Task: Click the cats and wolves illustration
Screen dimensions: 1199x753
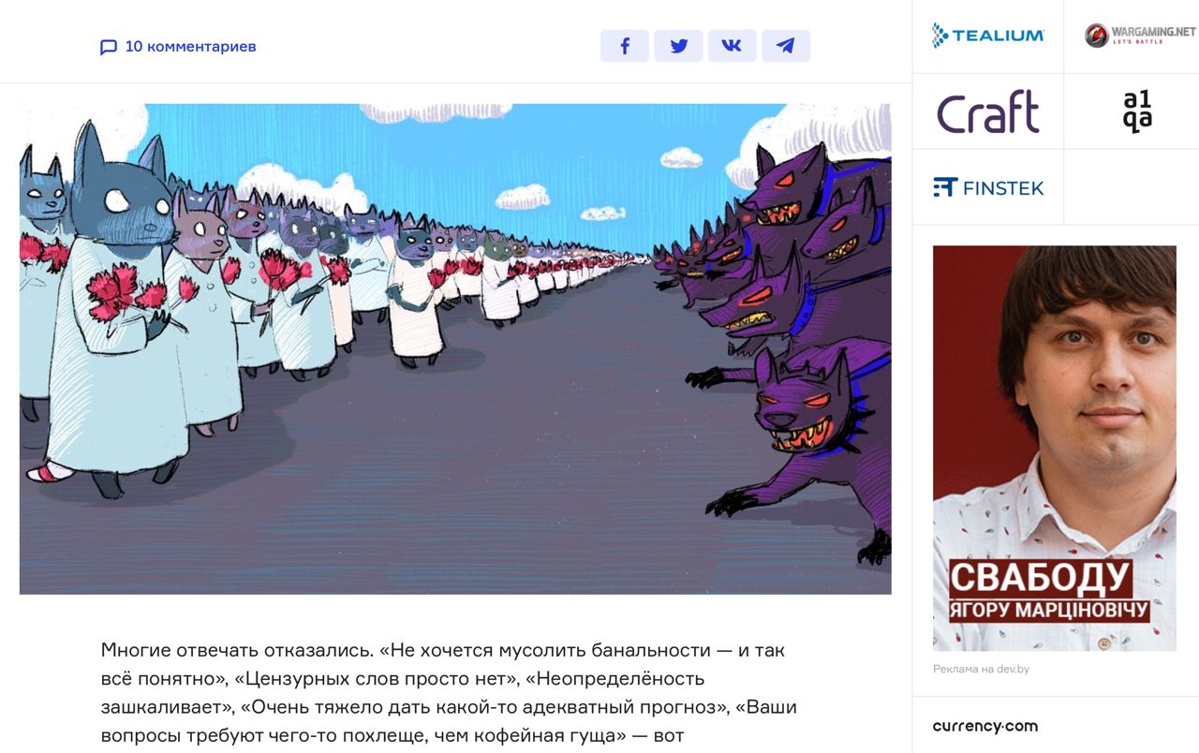Action: tap(455, 348)
